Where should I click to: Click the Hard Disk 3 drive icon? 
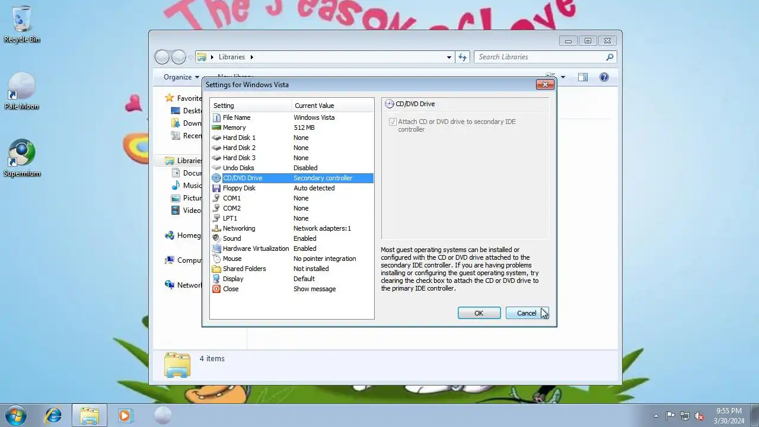216,158
